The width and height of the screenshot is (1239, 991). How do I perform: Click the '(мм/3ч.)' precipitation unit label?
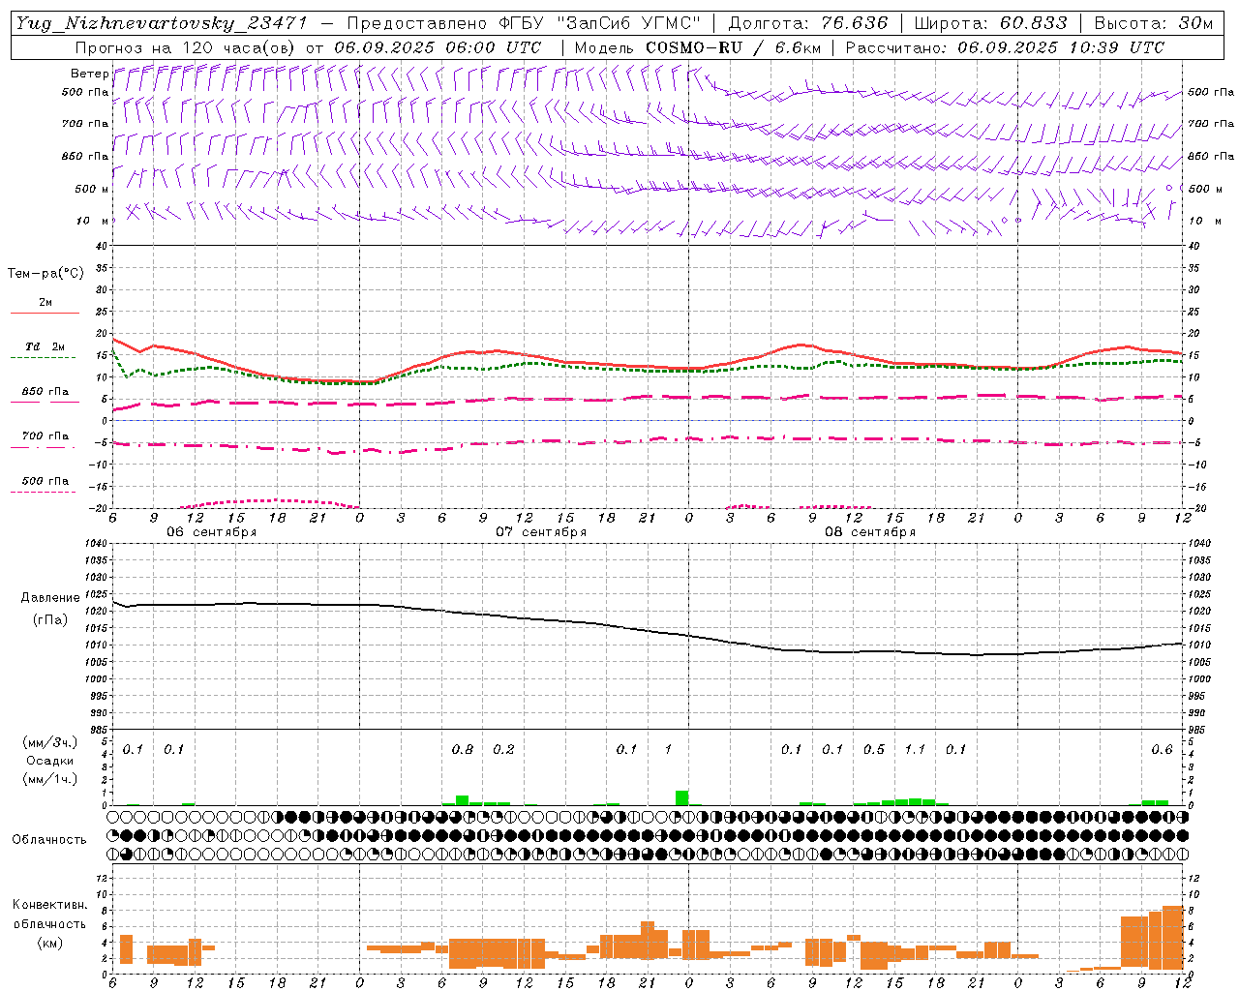click(50, 742)
